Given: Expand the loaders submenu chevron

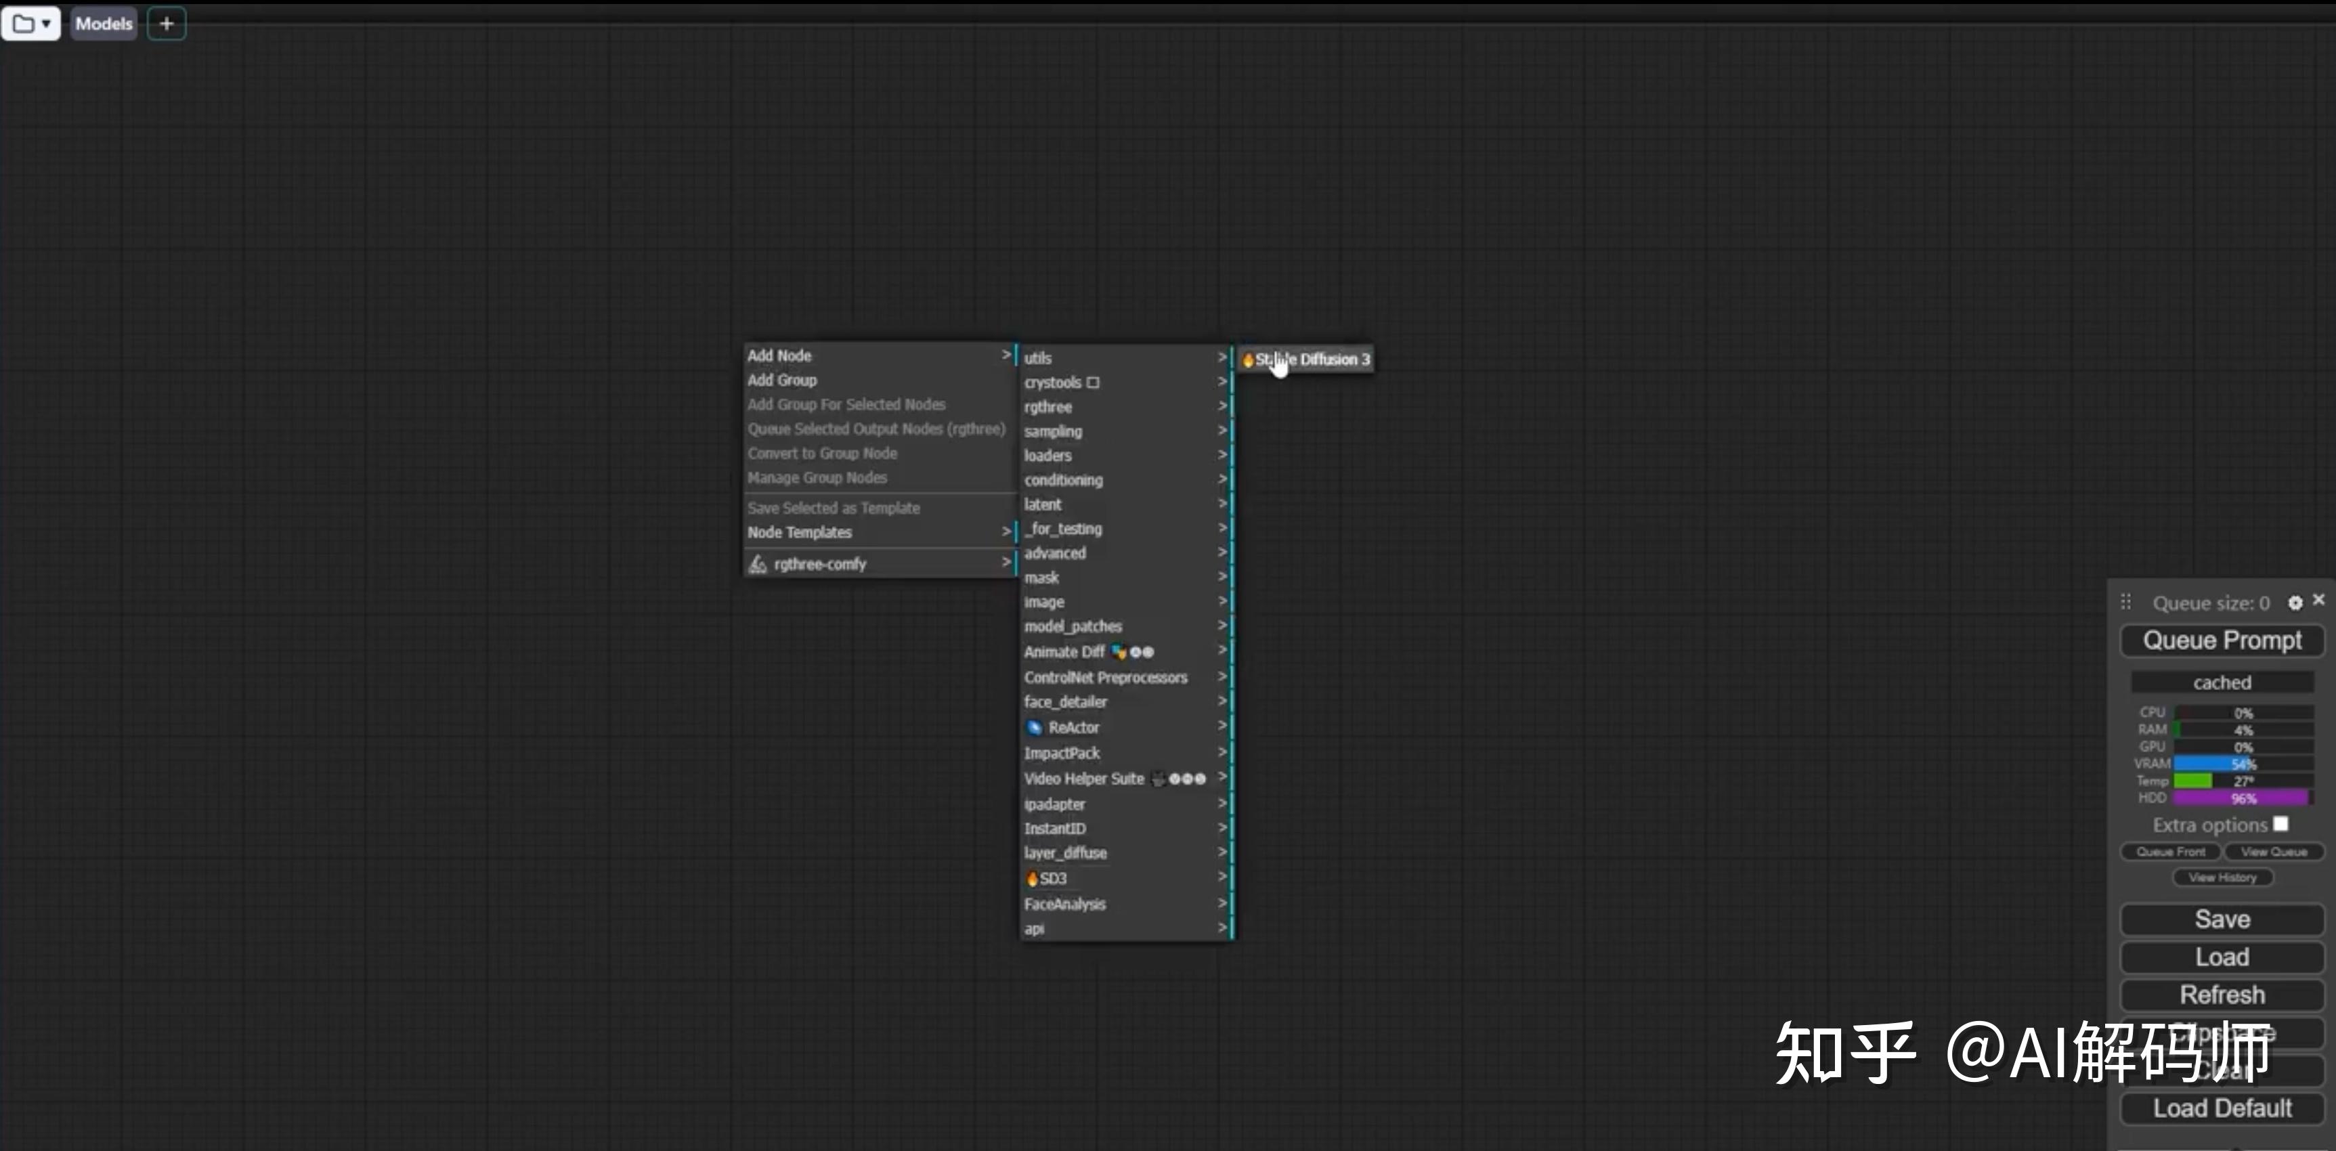Looking at the screenshot, I should (1222, 455).
